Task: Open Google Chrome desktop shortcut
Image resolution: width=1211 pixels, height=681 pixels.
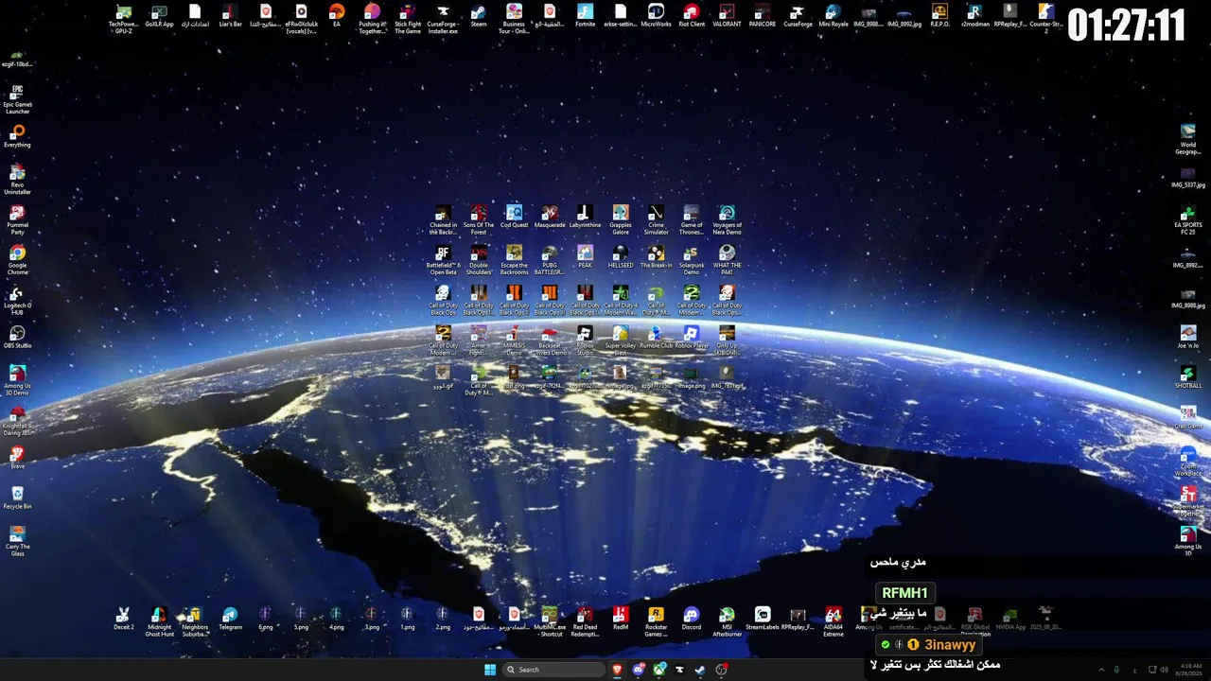Action: click(17, 260)
